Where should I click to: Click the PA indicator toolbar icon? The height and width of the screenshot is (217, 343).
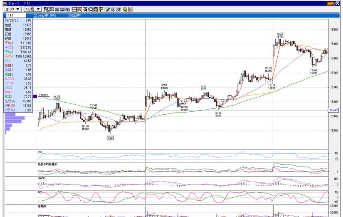click(x=68, y=9)
